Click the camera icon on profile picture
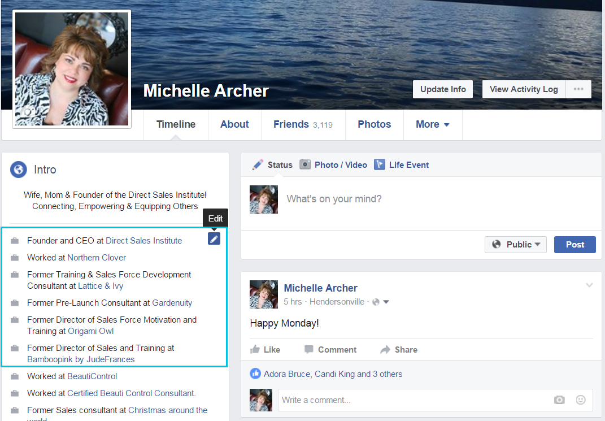605x421 pixels. click(27, 112)
